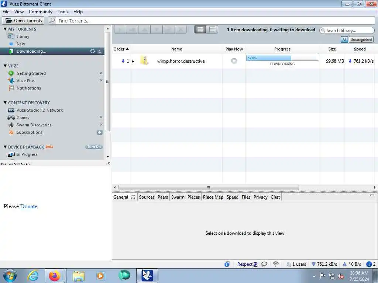Click the sidebar vertical scrollbar

coord(107,81)
